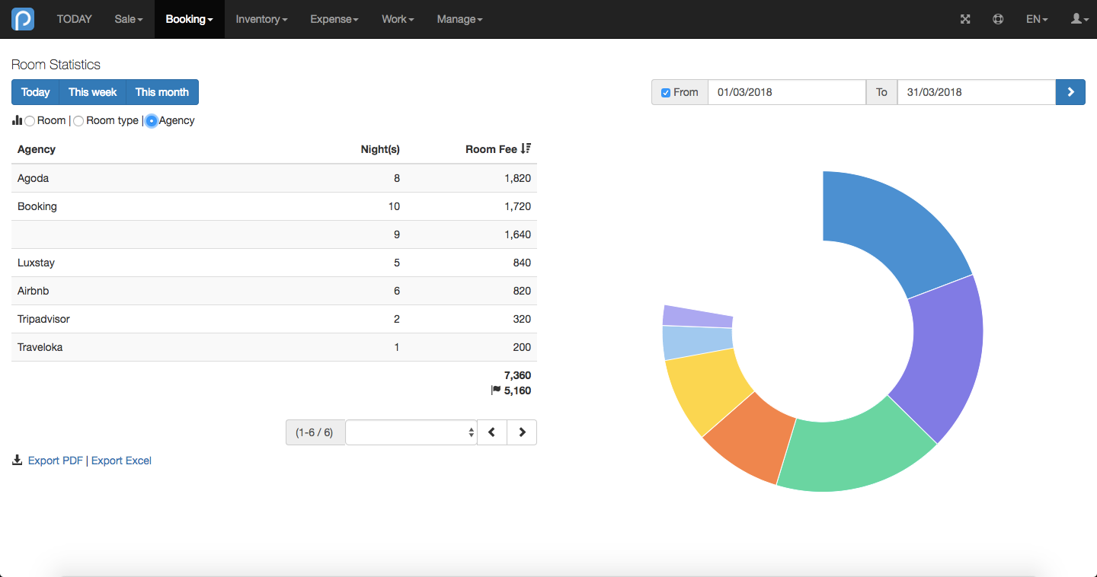Click the Luxstay row name

36,263
